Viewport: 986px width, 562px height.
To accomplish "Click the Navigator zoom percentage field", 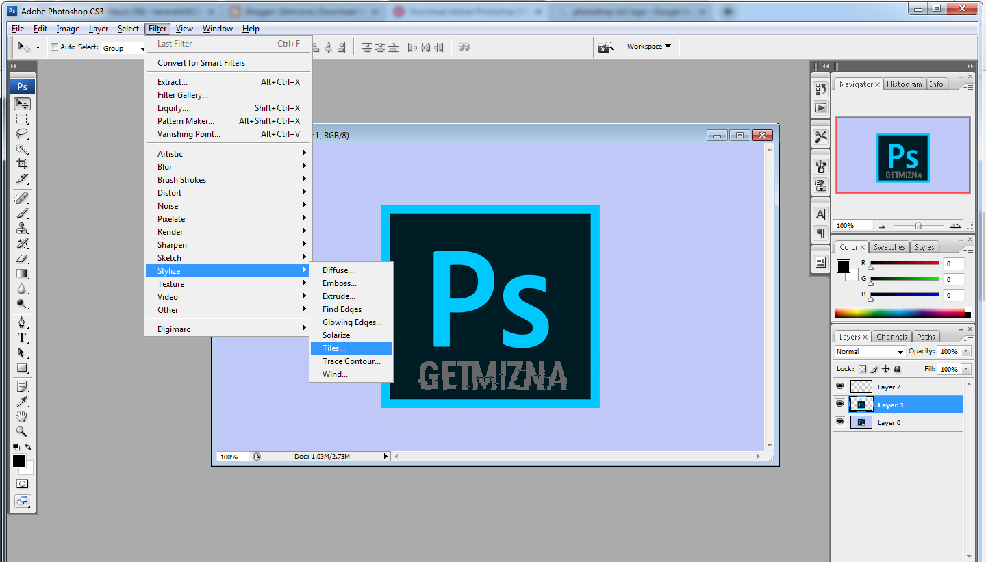I will click(x=853, y=225).
